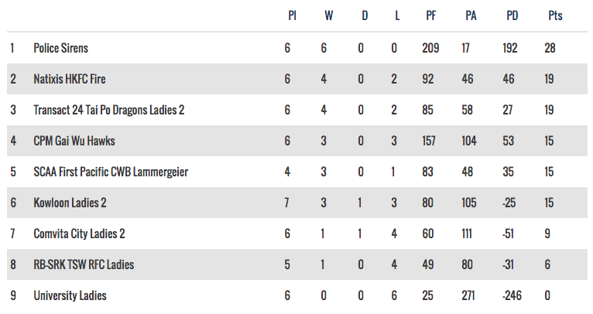This screenshot has height=314, width=593.
Task: Click the PA column header
Action: 471,15
